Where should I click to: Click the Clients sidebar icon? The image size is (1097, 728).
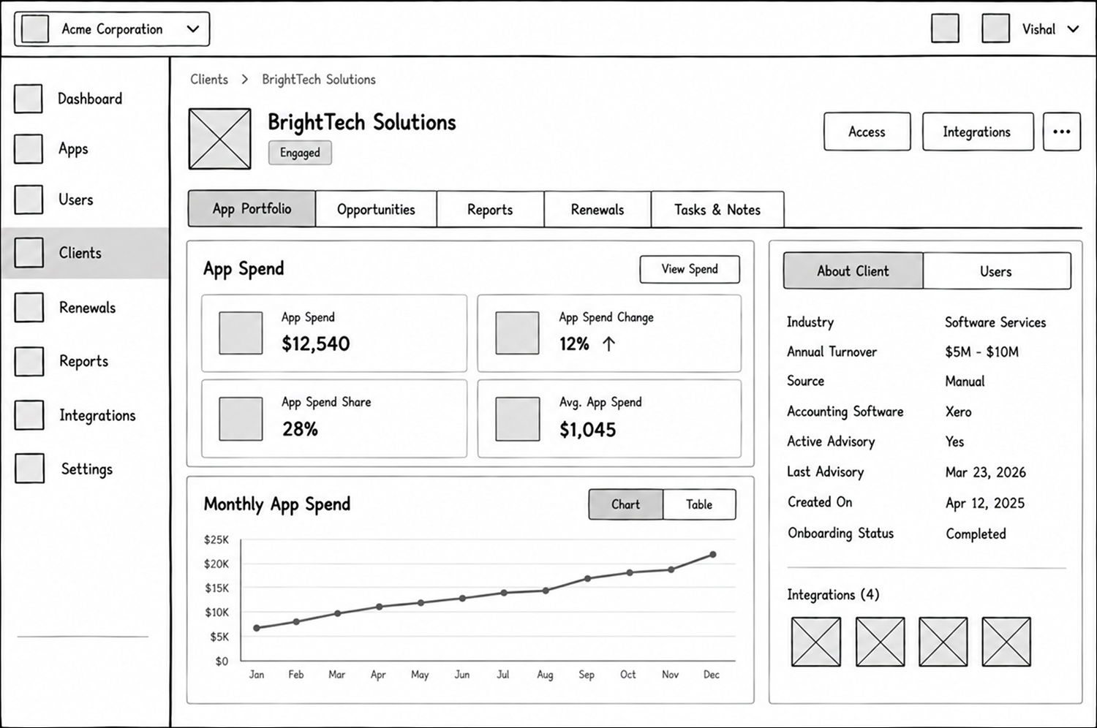29,253
